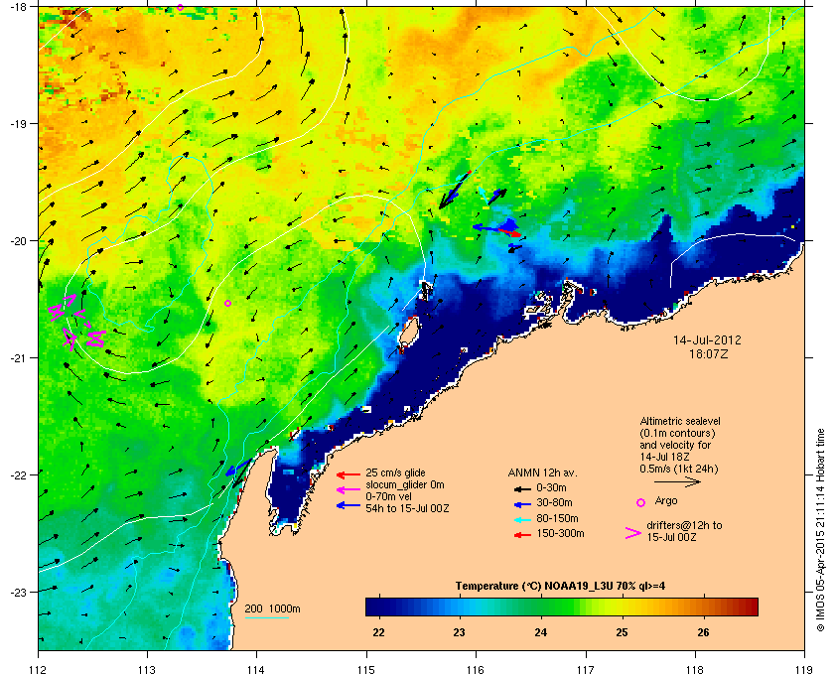
Task: Click the latitude axis label '-22'
Action: click(18, 474)
